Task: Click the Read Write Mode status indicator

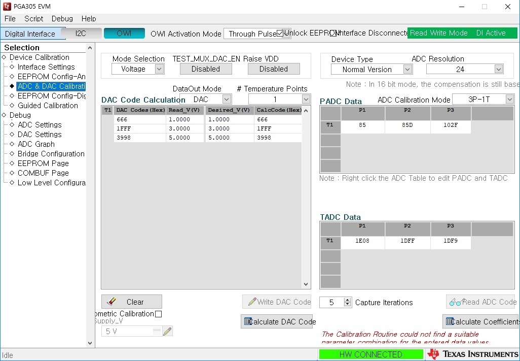Action: point(439,33)
